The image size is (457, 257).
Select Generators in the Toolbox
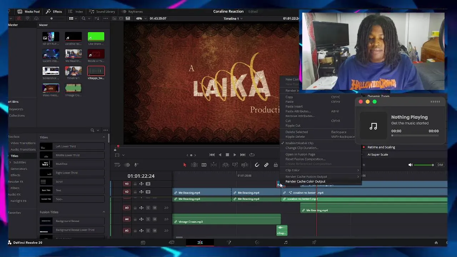(x=19, y=169)
